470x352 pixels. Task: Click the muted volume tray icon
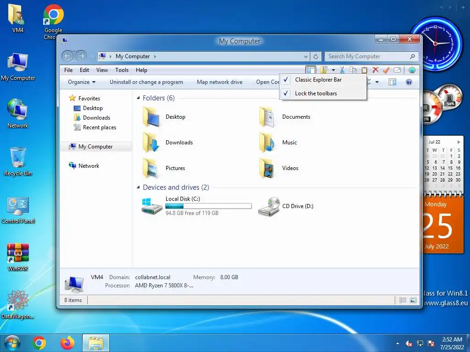click(408, 344)
